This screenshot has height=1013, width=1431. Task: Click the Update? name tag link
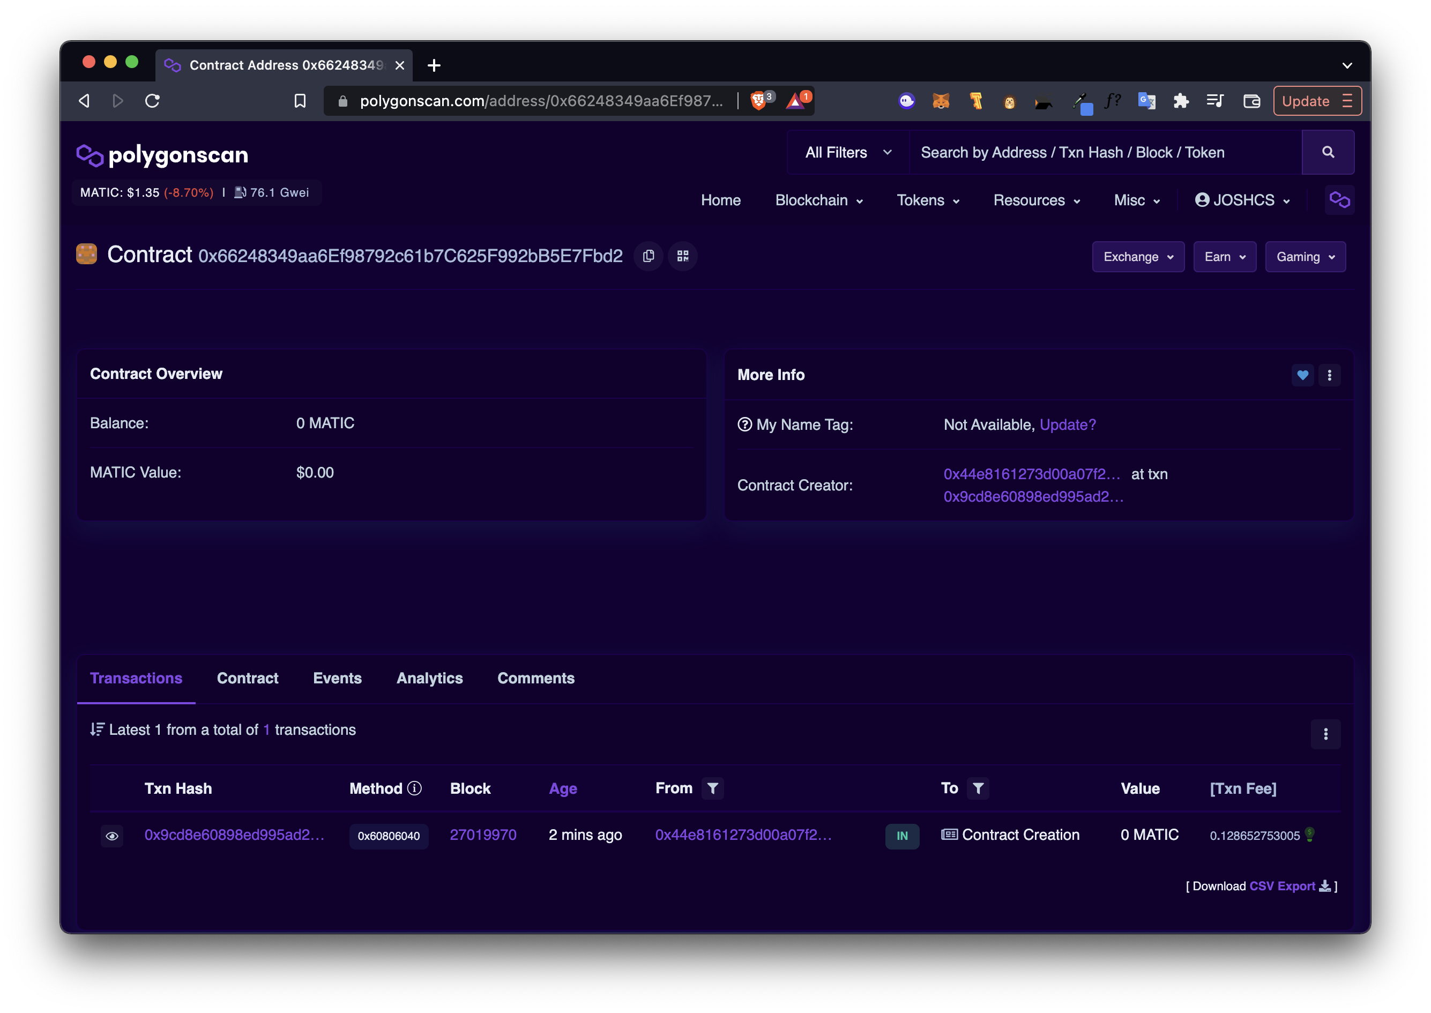tap(1067, 425)
